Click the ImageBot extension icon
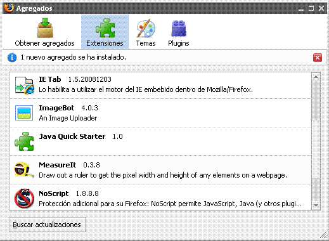329x241 pixels. 24,113
